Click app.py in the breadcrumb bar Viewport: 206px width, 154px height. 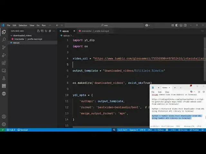[66, 36]
